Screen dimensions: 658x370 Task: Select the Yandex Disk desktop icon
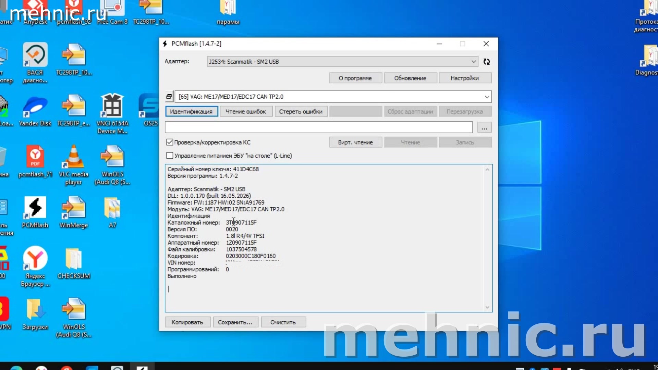coord(35,111)
